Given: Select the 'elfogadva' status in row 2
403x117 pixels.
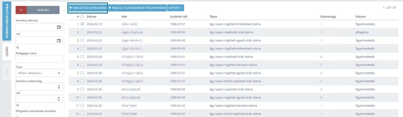Looking at the screenshot, I should coord(362,32).
